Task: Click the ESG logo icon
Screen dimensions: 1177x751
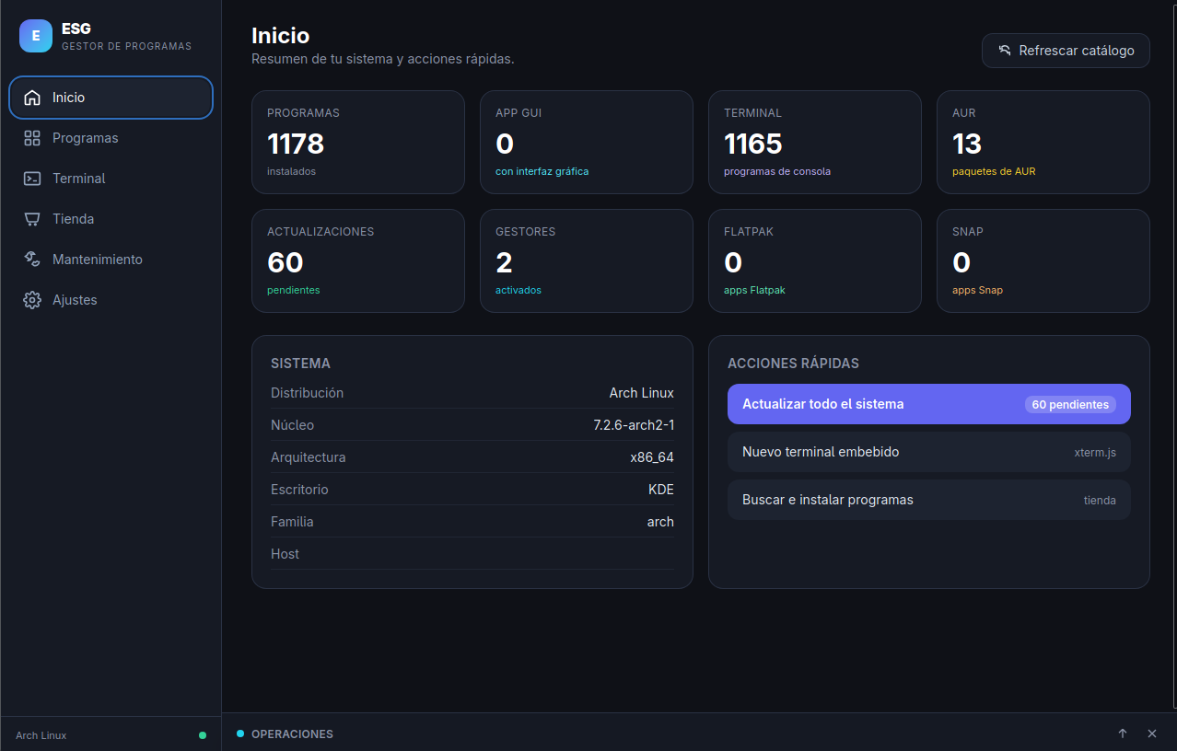Action: point(36,36)
